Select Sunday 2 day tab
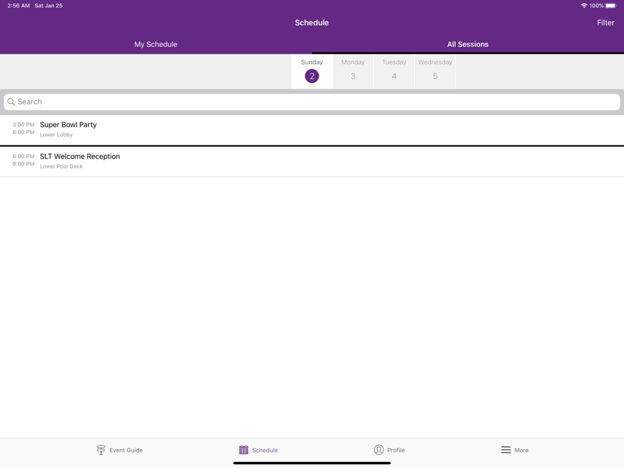 pos(311,72)
